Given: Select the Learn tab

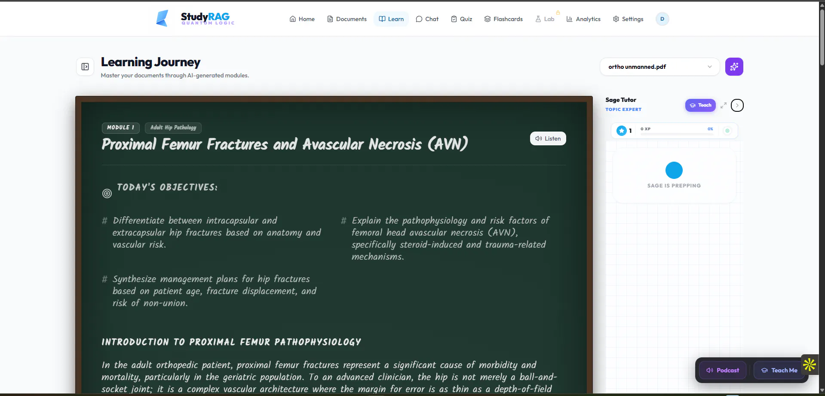Looking at the screenshot, I should pos(391,19).
